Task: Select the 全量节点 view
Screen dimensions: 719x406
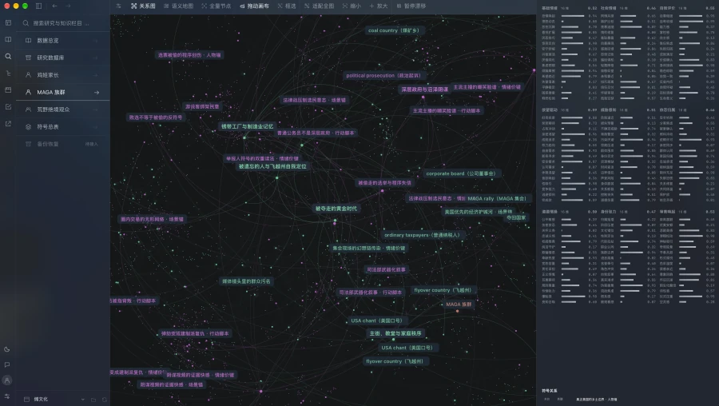Action: pyautogui.click(x=216, y=6)
